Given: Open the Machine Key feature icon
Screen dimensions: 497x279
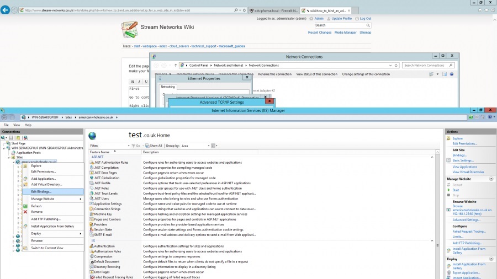Looking at the screenshot, I should (x=92, y=214).
